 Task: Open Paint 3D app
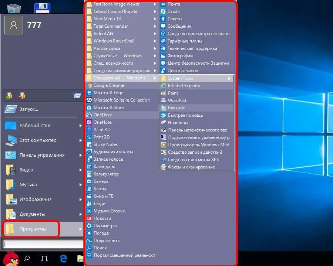point(122,130)
